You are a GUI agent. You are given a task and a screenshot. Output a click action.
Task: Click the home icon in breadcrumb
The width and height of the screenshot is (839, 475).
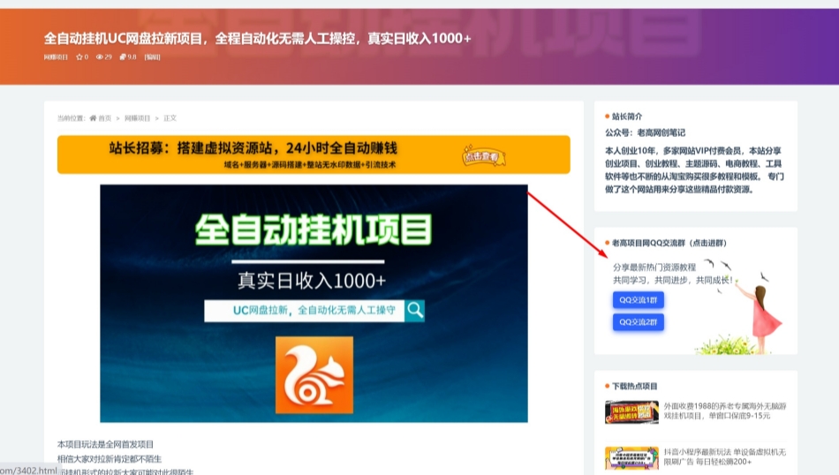93,118
